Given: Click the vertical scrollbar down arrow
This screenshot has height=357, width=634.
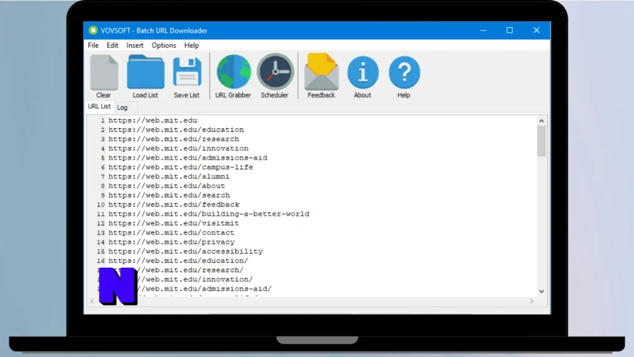Looking at the screenshot, I should [541, 291].
